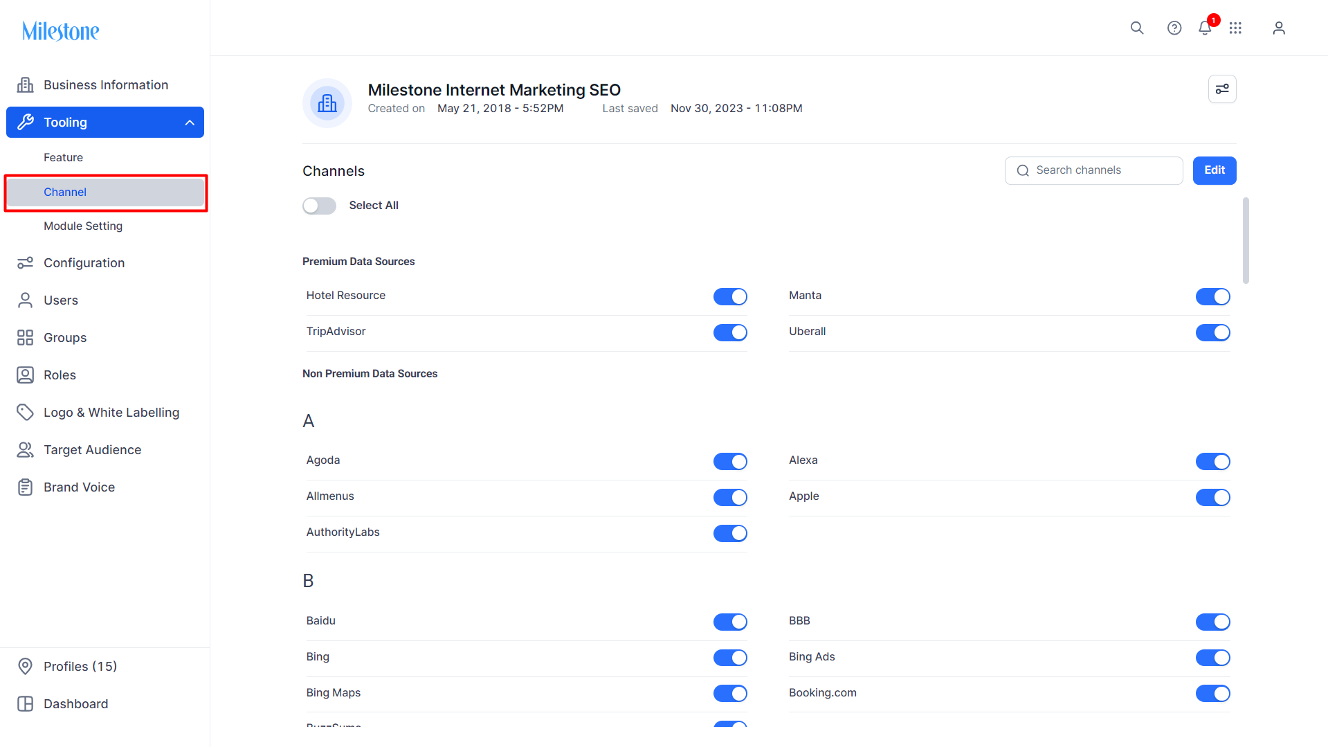Screen dimensions: 1328x747
Task: Turn off the Agoda channel
Action: click(x=730, y=461)
